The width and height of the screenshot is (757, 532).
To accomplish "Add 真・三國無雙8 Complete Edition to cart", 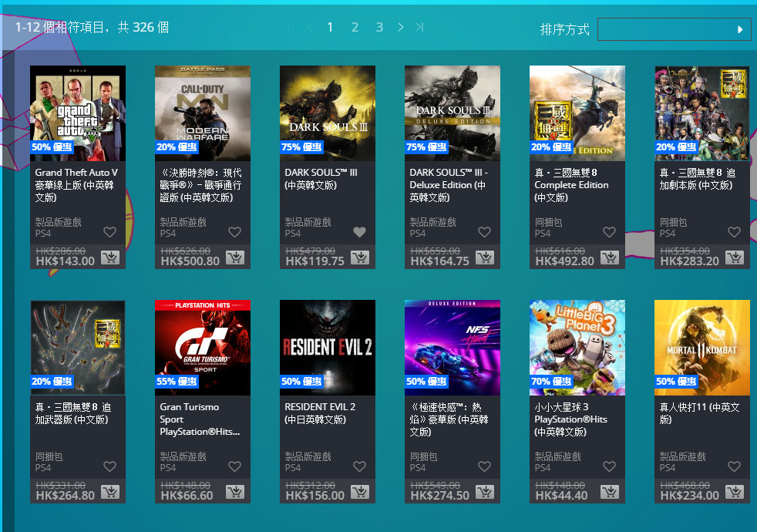I will point(610,258).
